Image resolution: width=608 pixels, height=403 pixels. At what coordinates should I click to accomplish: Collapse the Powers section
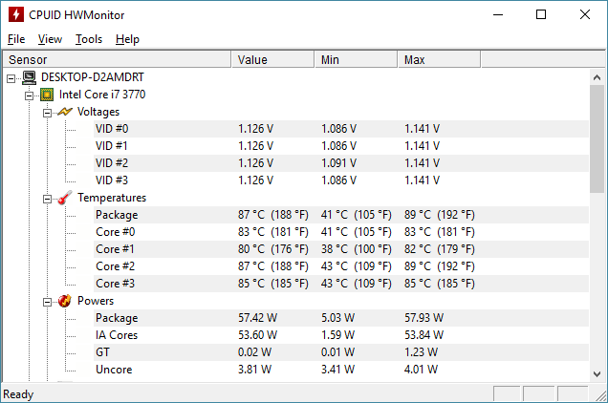[x=47, y=302]
